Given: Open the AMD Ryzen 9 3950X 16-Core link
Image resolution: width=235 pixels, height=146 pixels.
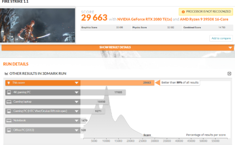Looking at the screenshot, I should click(204, 19).
